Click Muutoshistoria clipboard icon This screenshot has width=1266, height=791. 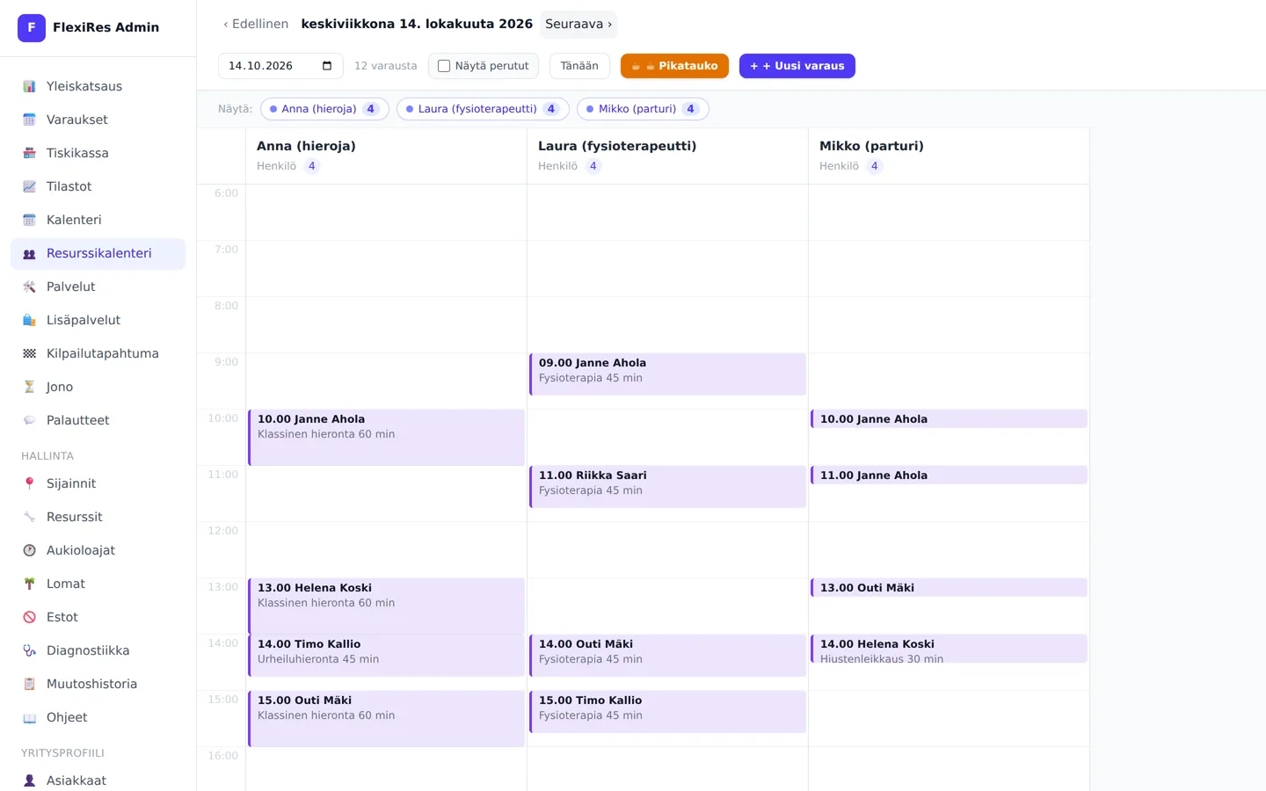click(29, 684)
